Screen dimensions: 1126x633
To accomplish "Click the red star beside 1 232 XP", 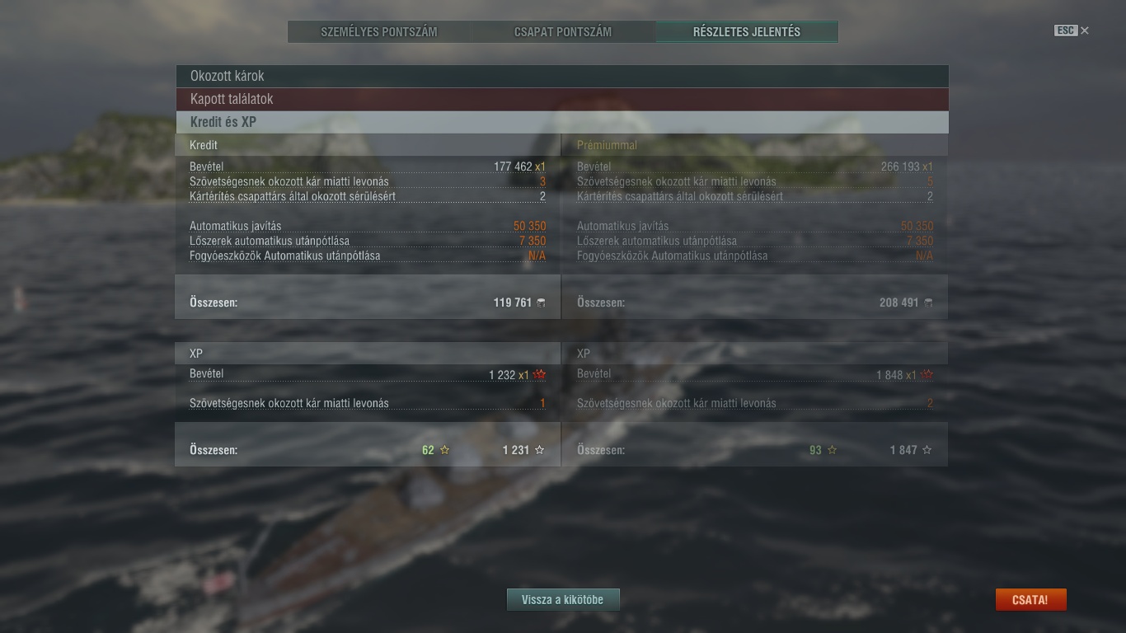I will tap(540, 374).
